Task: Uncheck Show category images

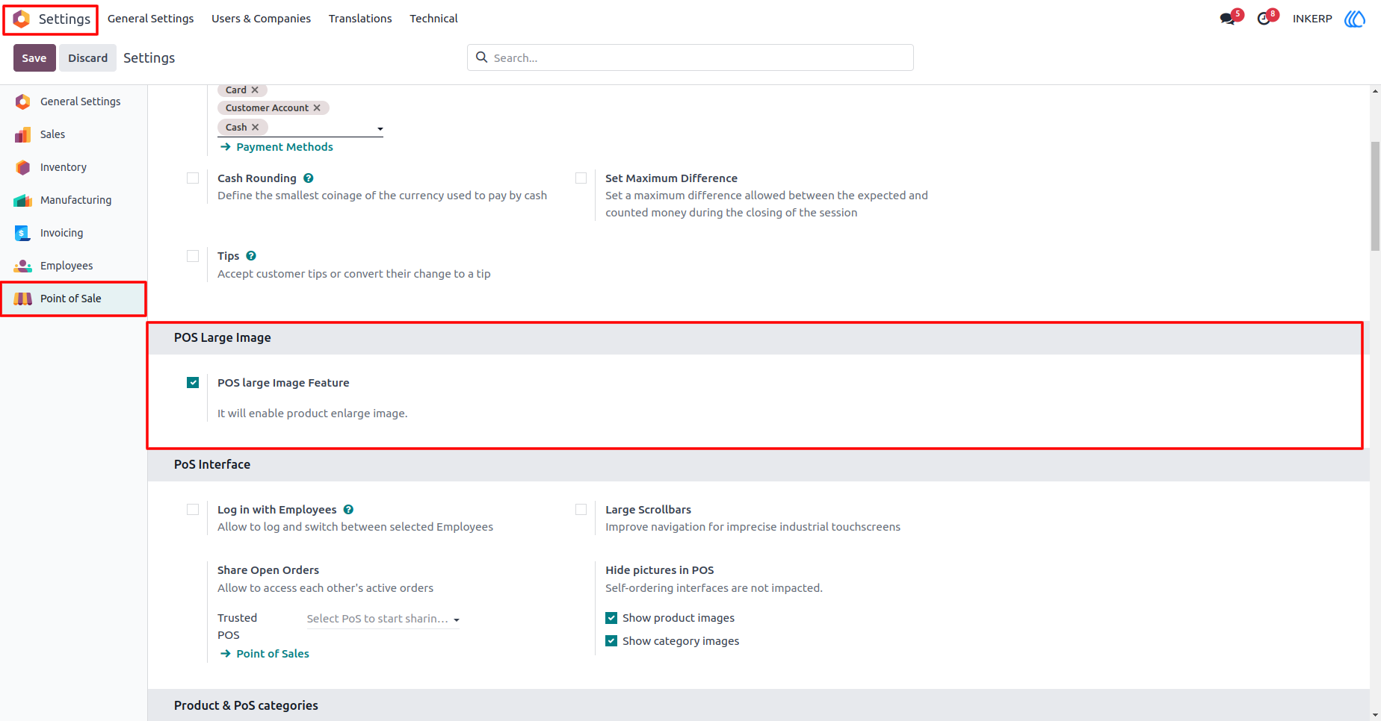Action: point(611,641)
